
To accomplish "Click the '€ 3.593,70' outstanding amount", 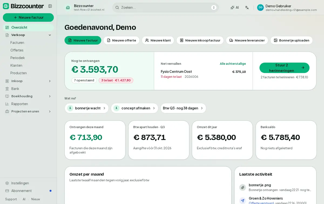I will point(95,69).
